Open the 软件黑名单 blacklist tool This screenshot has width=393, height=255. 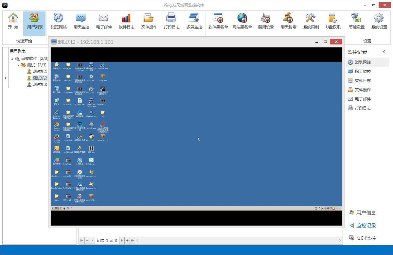click(x=217, y=21)
